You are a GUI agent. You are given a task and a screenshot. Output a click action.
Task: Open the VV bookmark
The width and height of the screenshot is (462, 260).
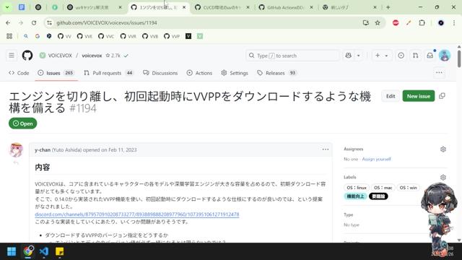tap(64, 36)
